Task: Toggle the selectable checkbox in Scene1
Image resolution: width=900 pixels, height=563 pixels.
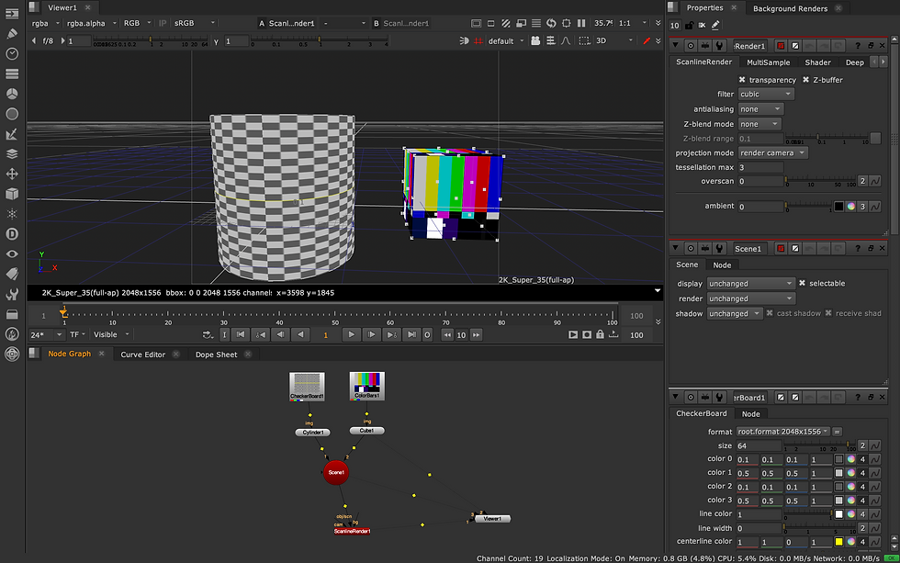Action: [x=803, y=284]
